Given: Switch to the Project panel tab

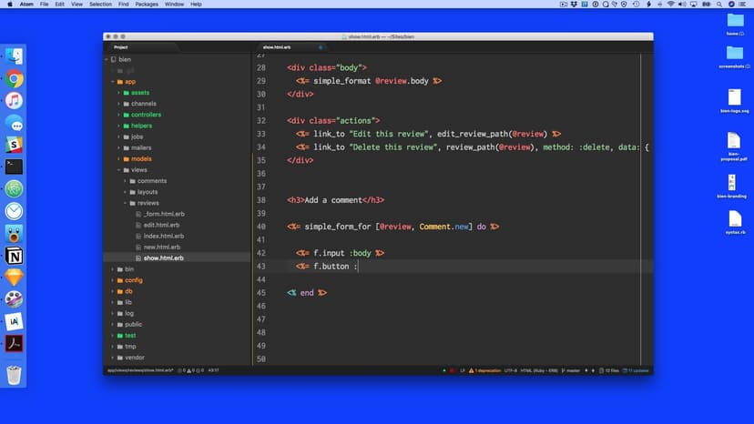Looking at the screenshot, I should click(121, 46).
